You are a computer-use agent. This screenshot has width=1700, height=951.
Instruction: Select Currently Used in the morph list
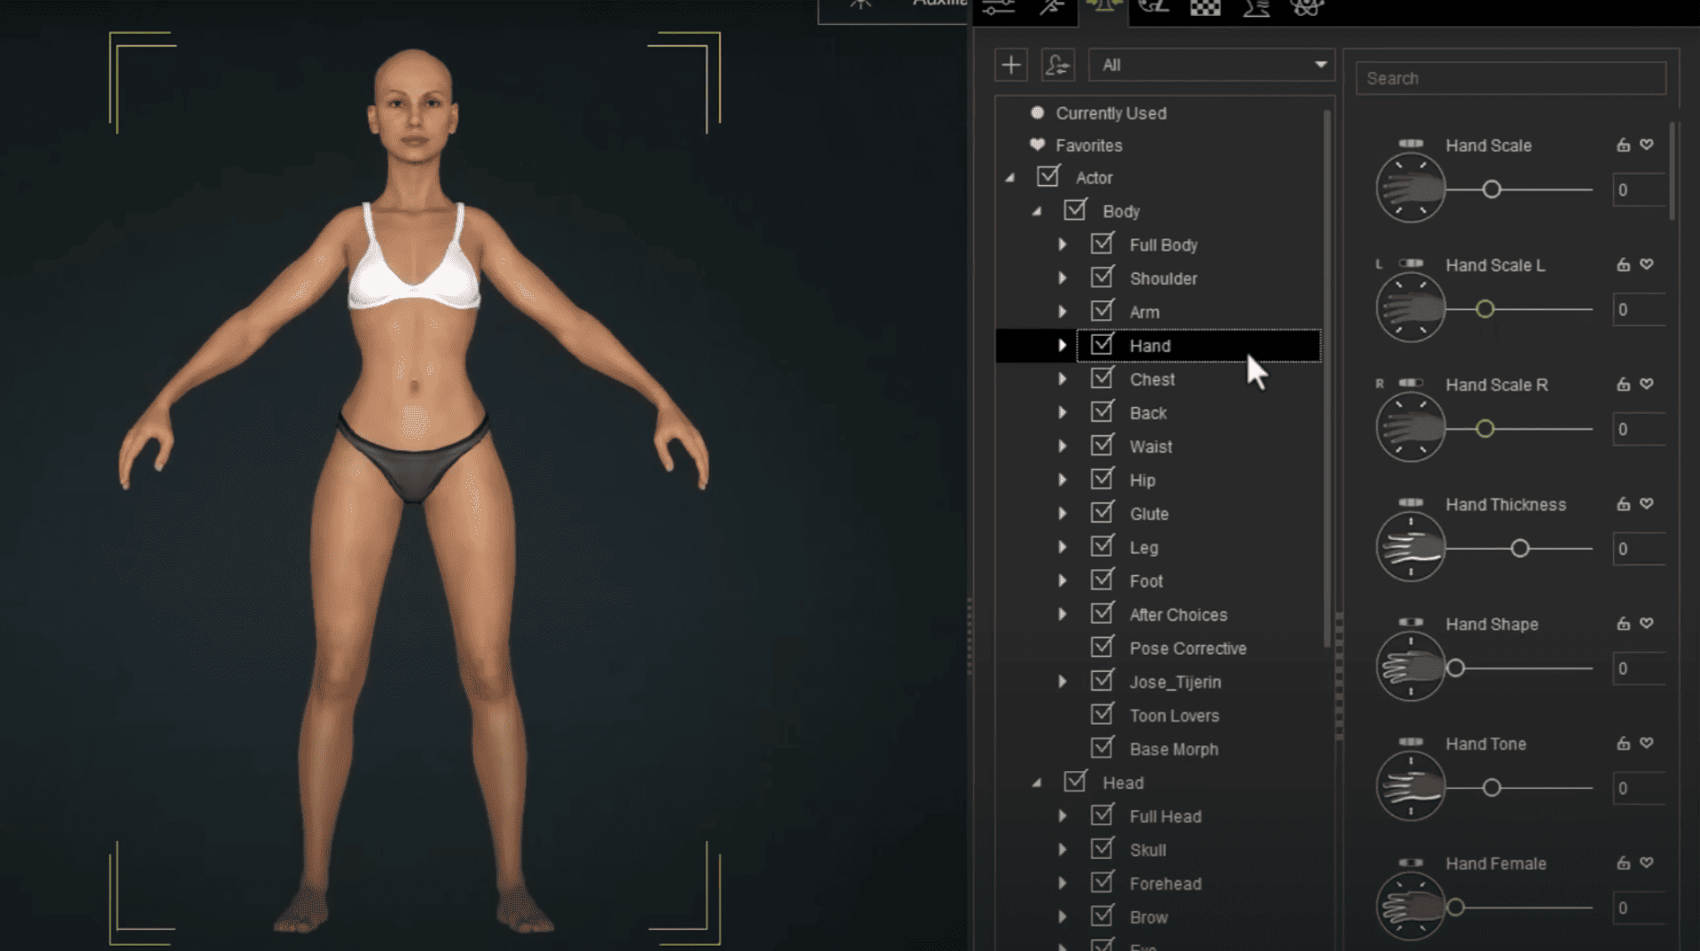tap(1110, 113)
